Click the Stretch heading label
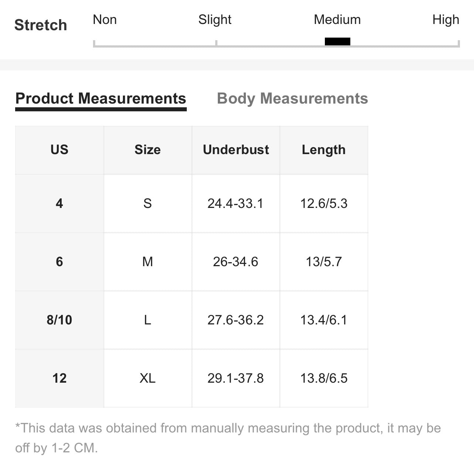Screen dimensions: 474x466 coord(41,25)
